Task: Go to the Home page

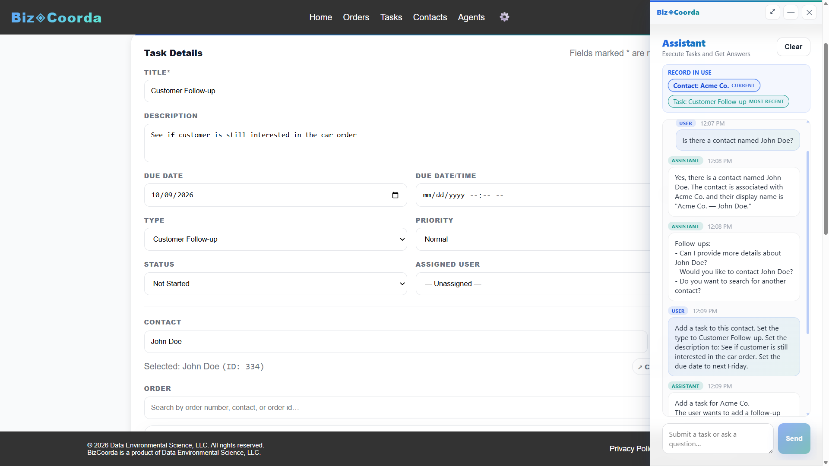Action: point(321,17)
